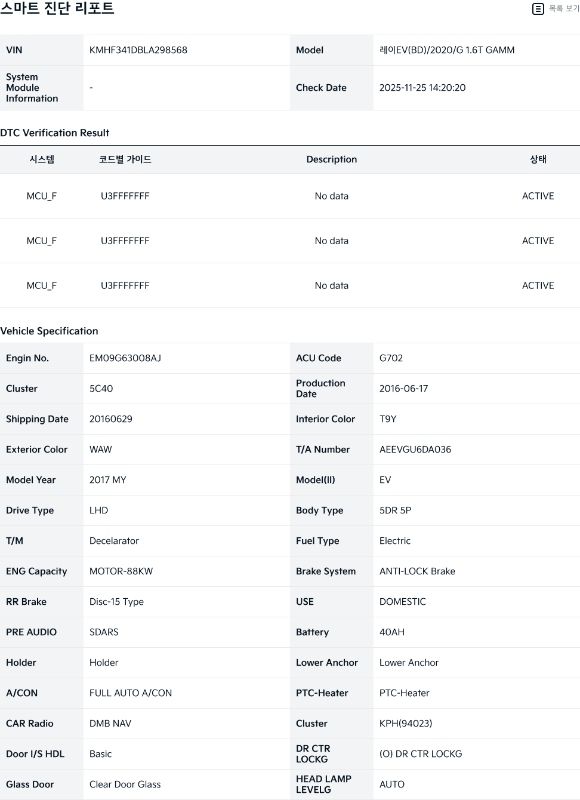Select the ENG Capacity value MOTOR-88KW

coord(121,571)
